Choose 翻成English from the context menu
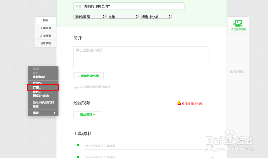 point(40,96)
